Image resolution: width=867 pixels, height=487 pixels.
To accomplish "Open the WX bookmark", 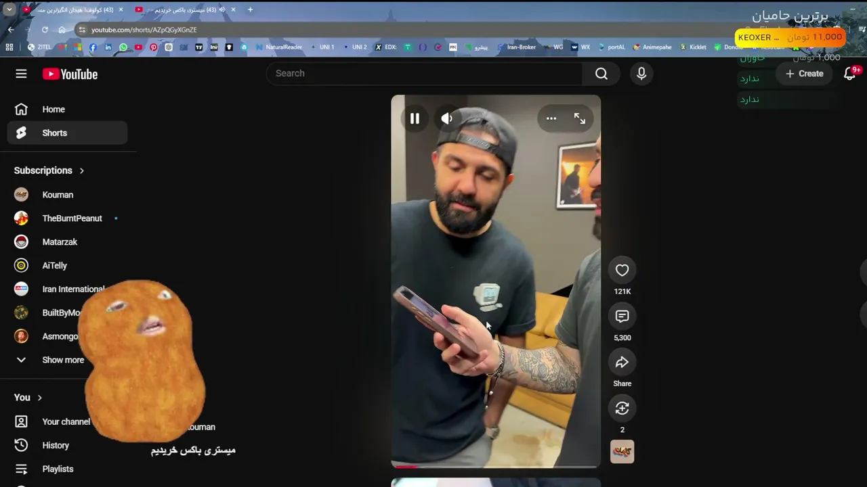I will (580, 47).
